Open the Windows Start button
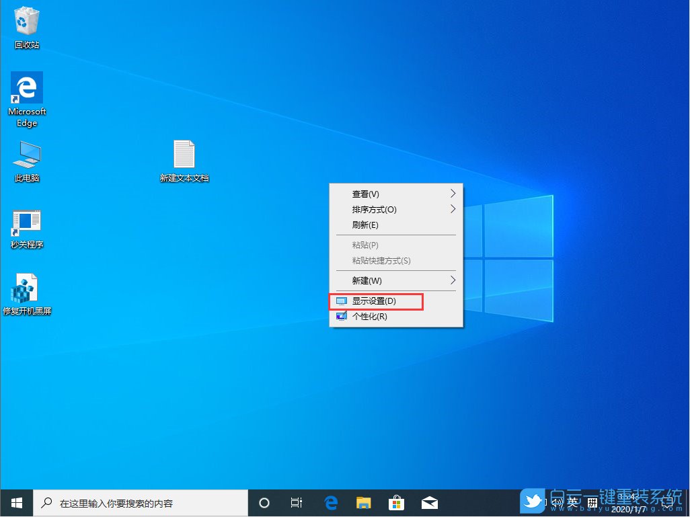The image size is (690, 517). [16, 502]
